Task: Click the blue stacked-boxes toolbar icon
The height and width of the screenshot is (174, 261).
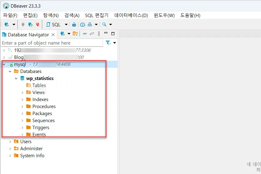Action: [x=90, y=24]
